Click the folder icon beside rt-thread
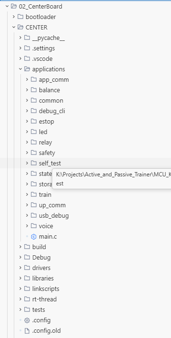171x338 pixels. tap(27, 299)
